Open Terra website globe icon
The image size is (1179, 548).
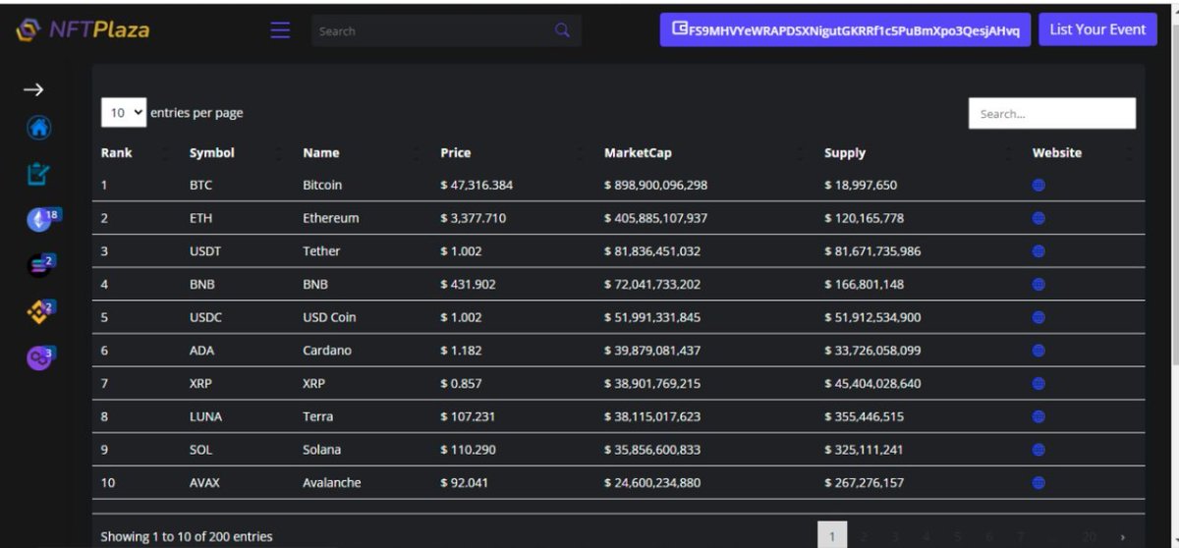click(1039, 416)
